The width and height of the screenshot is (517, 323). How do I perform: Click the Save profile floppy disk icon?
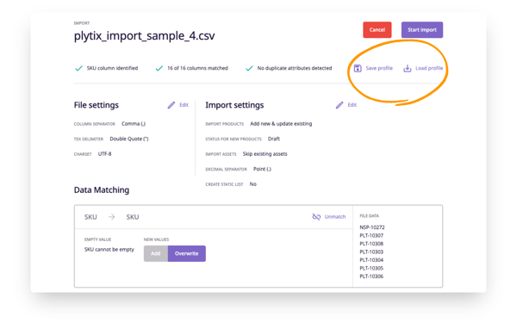[x=358, y=68]
